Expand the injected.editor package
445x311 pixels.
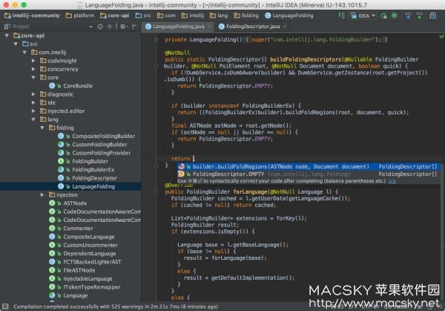(33, 111)
